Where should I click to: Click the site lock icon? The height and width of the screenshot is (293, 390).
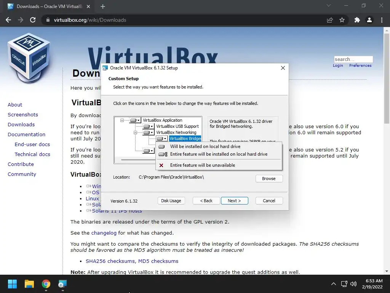48,20
